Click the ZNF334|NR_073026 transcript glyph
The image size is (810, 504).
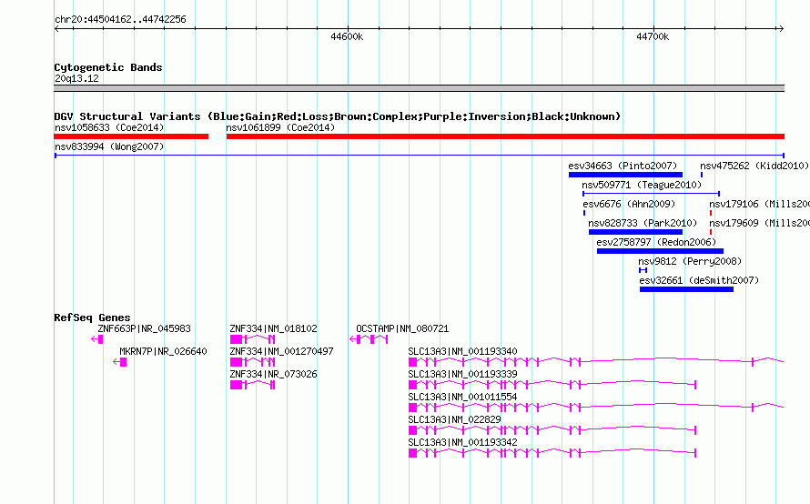click(x=253, y=385)
